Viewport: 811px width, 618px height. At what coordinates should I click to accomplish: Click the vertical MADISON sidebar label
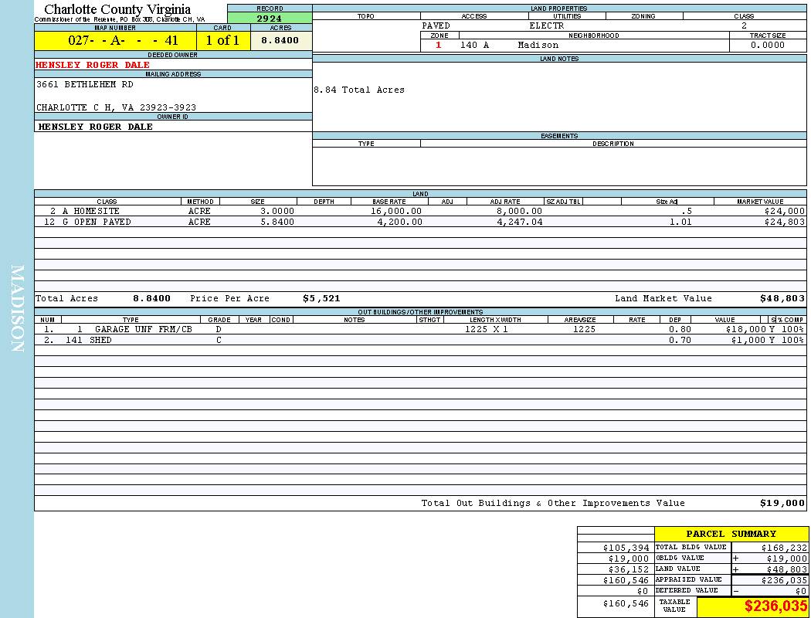18,309
